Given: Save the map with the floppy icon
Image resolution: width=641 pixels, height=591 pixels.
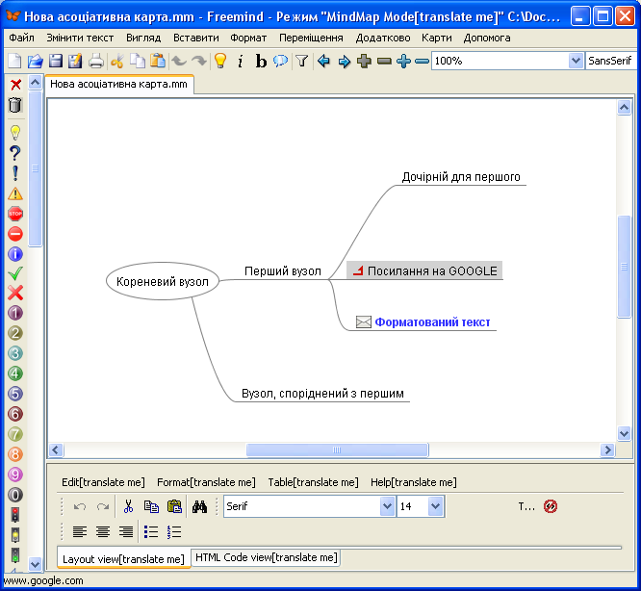Looking at the screenshot, I should coord(56,61).
